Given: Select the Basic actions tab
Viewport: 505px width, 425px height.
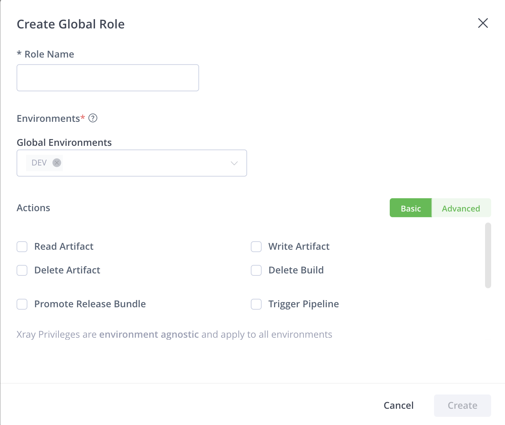Looking at the screenshot, I should [x=410, y=208].
